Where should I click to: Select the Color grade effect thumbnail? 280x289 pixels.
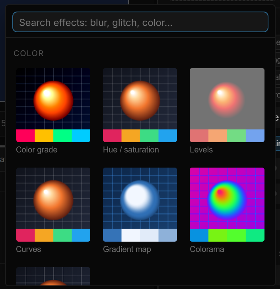point(53,105)
